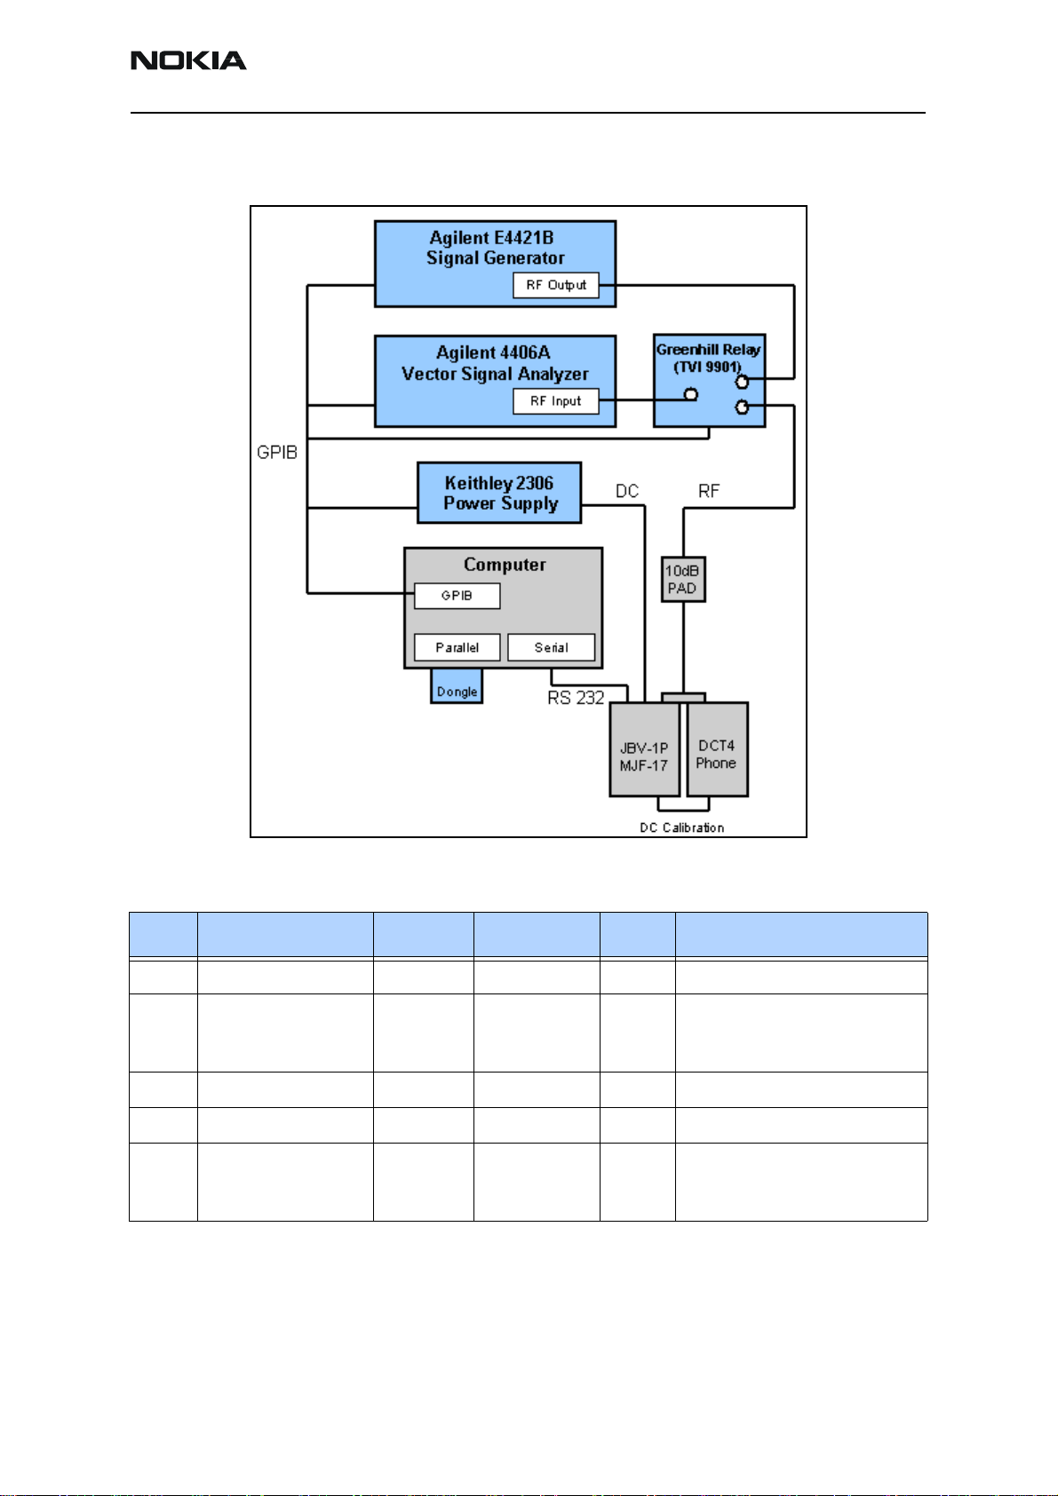Click the GPIB bus label on the left
Image resolution: width=1058 pixels, height=1496 pixels.
(277, 453)
